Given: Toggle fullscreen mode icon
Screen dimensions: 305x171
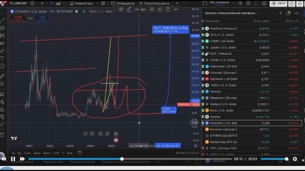Looking at the screenshot, I should click(x=256, y=3).
